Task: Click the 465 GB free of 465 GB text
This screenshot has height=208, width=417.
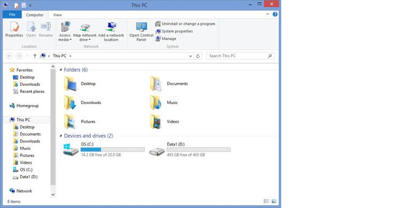Action: pyautogui.click(x=186, y=155)
